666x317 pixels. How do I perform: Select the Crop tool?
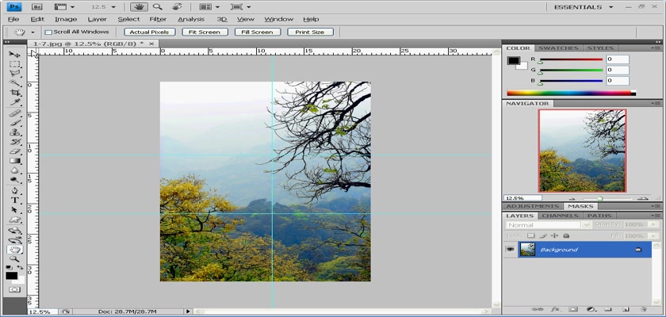pos(15,94)
